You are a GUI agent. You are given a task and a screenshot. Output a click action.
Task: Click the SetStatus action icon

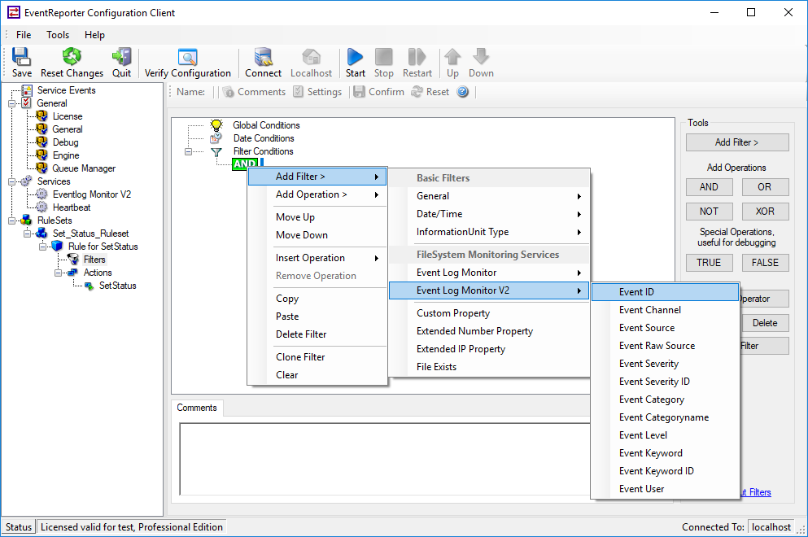[x=89, y=286]
